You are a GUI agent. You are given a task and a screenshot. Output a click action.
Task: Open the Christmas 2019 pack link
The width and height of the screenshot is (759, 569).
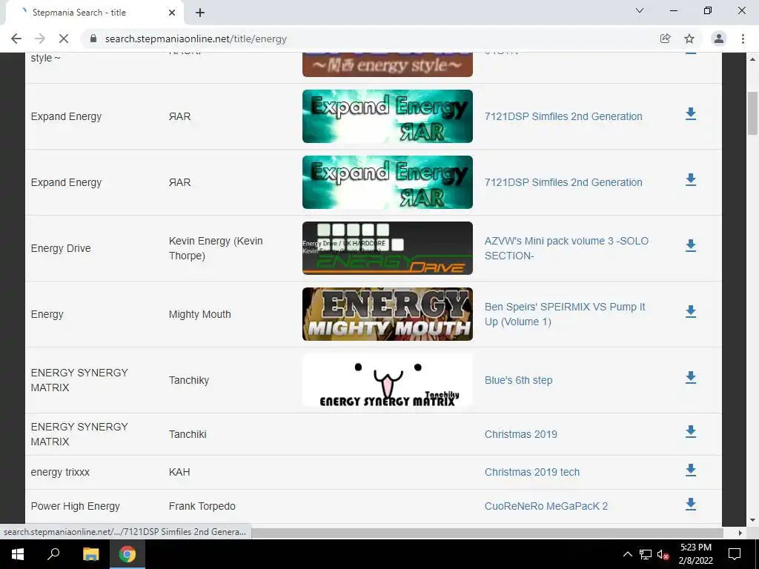(x=521, y=434)
